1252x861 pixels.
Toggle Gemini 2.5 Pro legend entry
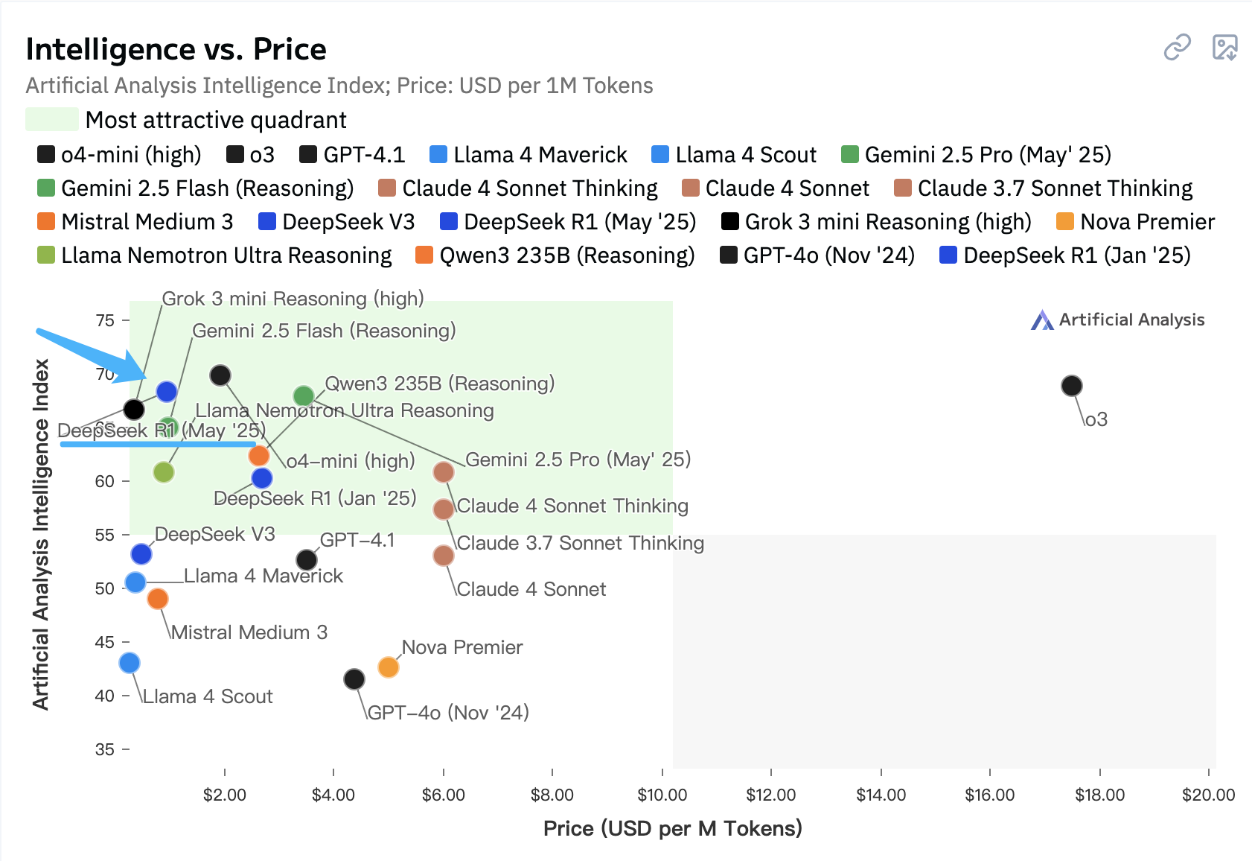coord(977,155)
